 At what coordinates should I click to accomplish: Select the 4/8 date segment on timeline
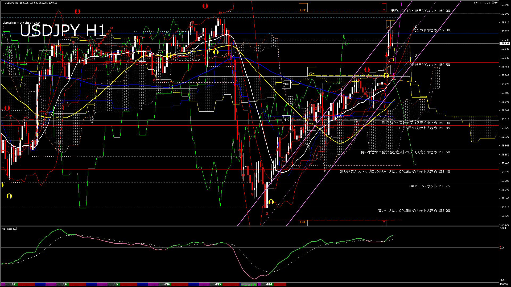click(65, 284)
